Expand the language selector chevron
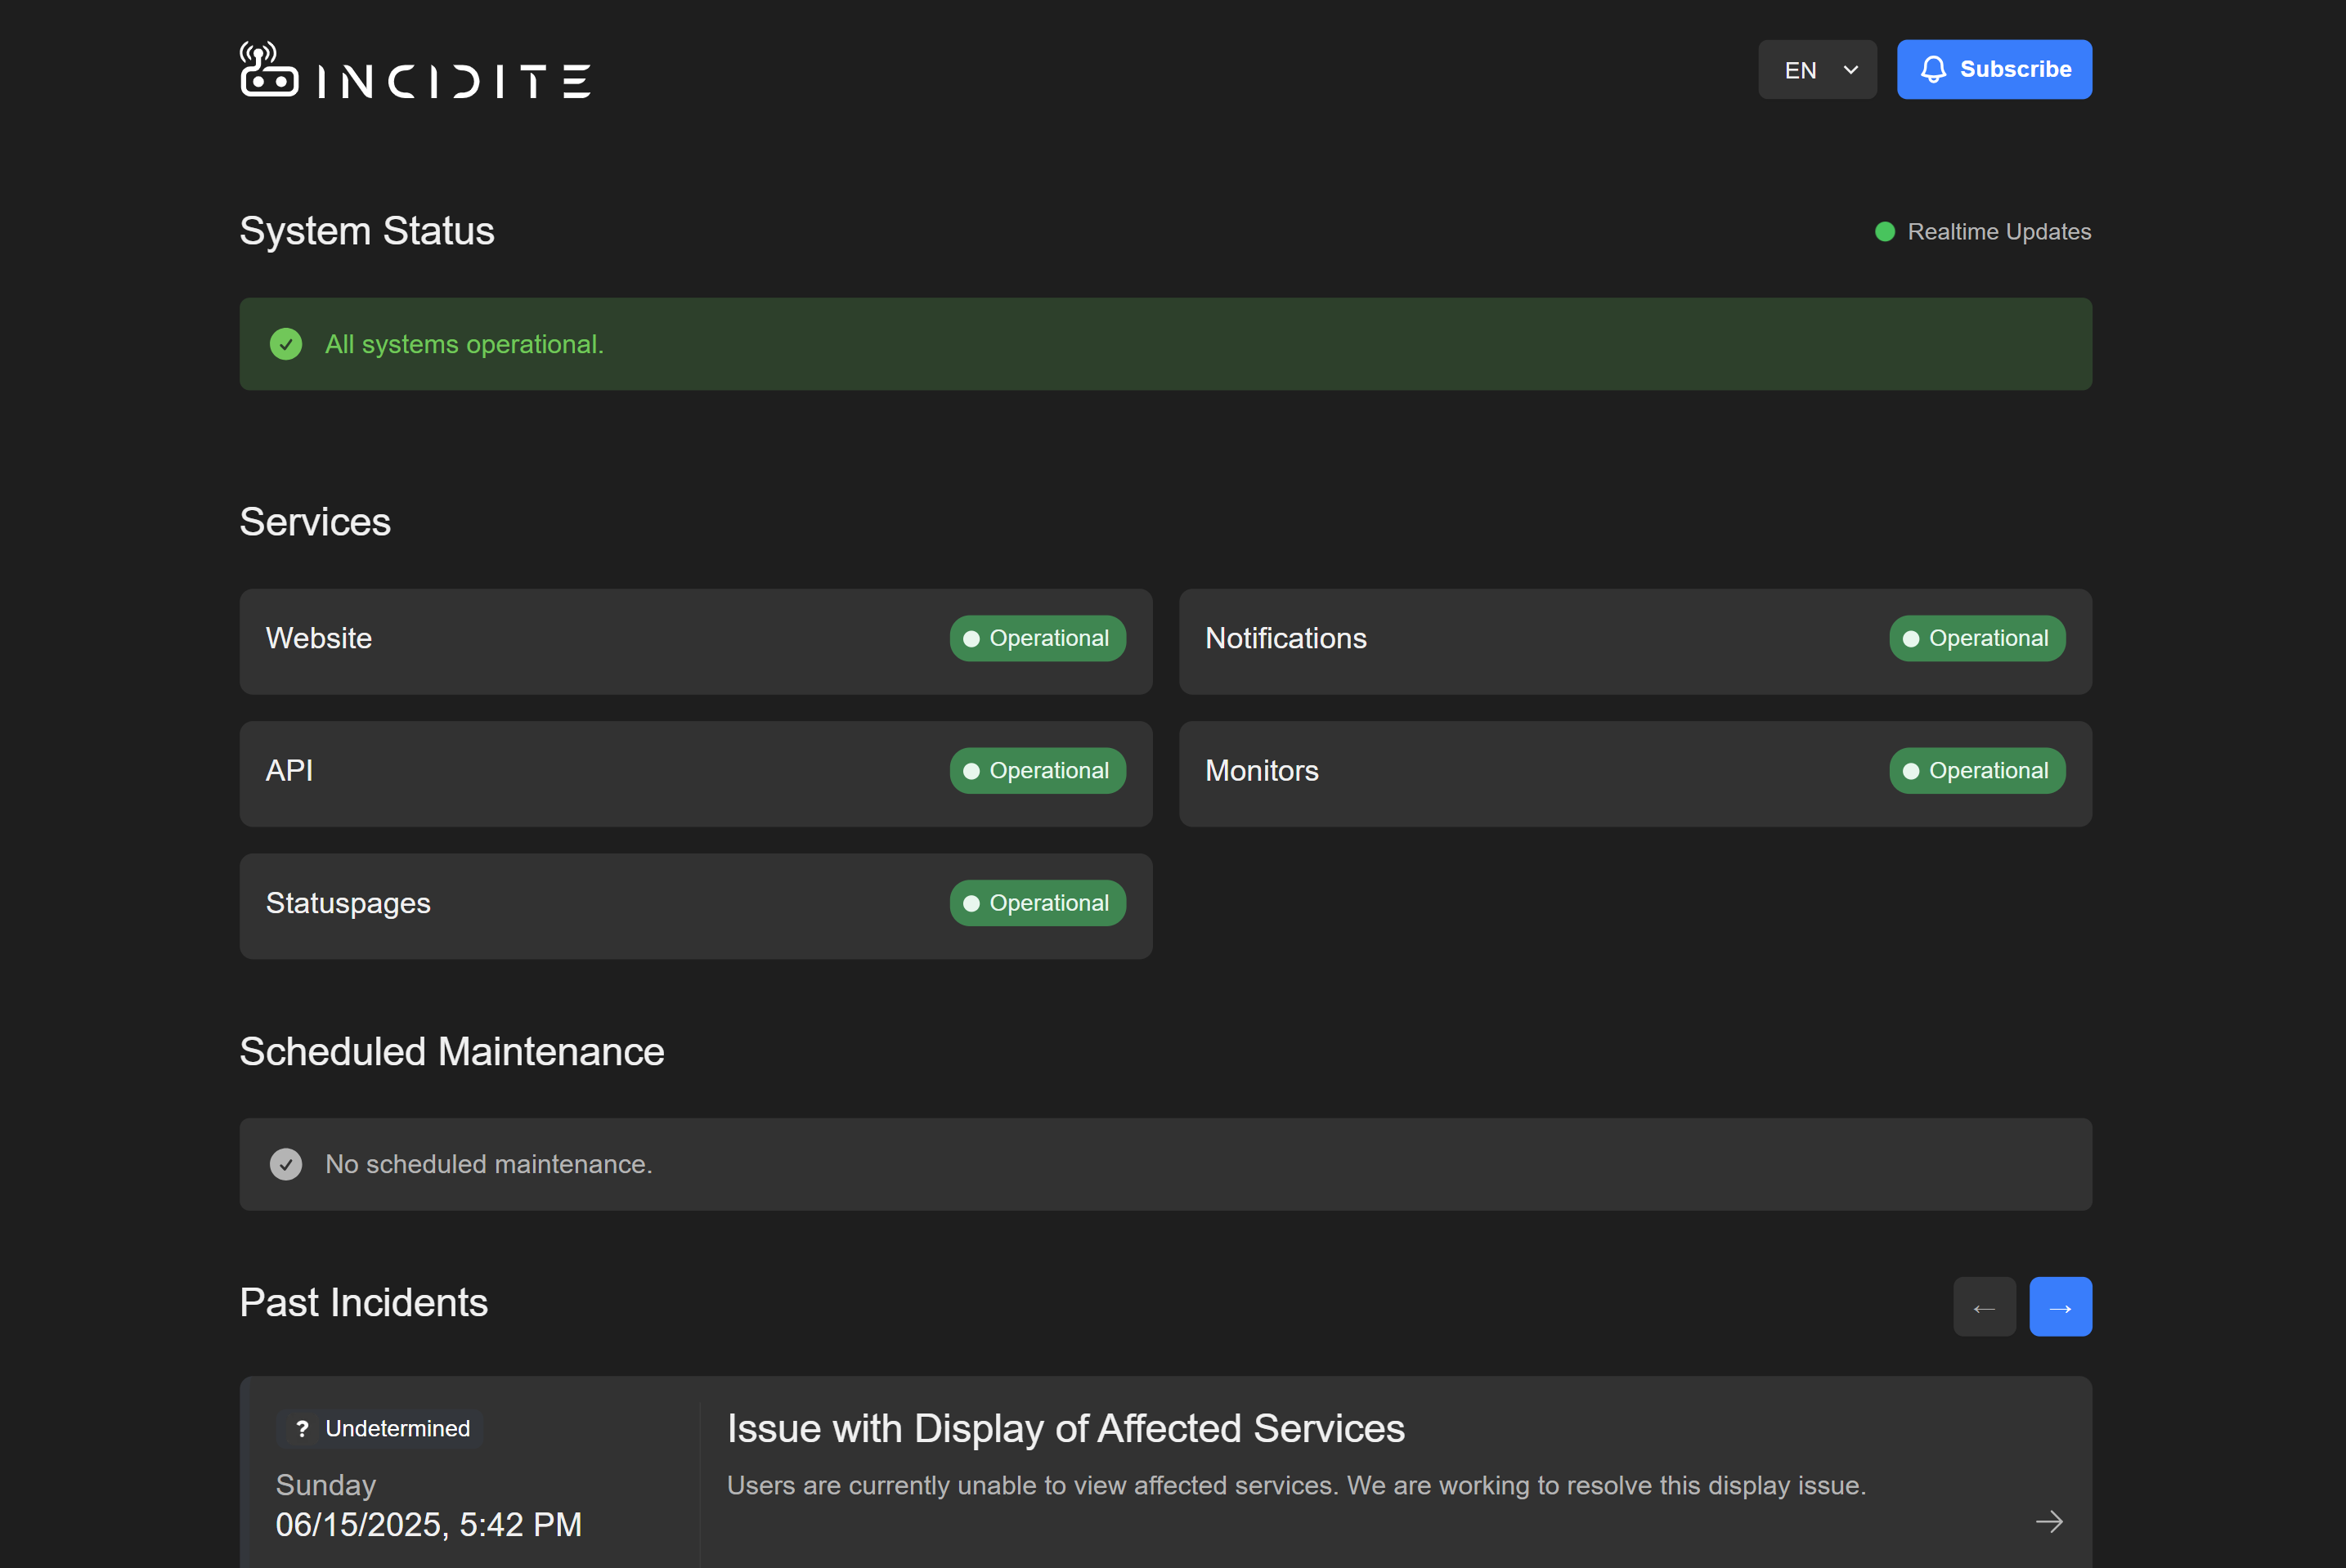 [1849, 69]
